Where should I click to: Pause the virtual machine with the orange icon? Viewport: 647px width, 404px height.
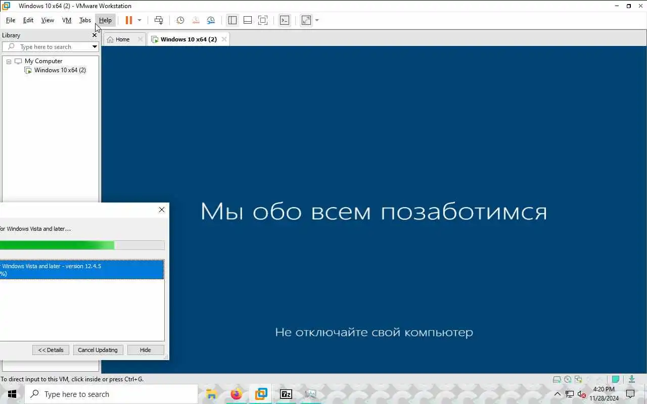click(x=128, y=20)
